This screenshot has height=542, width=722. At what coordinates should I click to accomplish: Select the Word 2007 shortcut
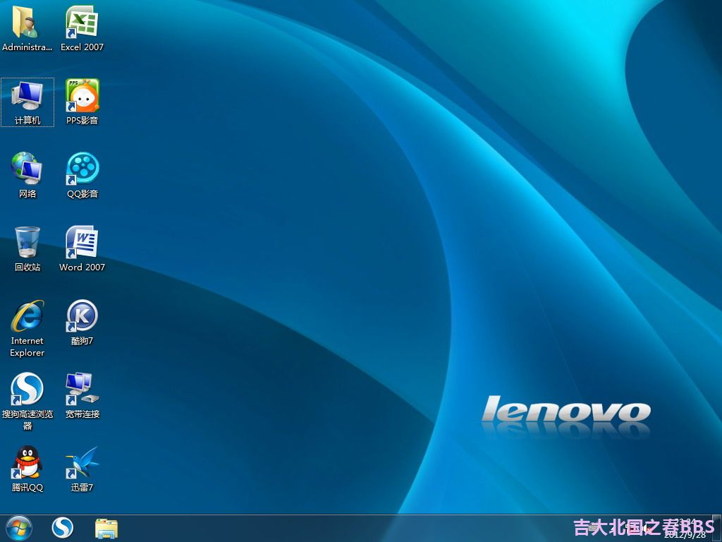pos(82,249)
